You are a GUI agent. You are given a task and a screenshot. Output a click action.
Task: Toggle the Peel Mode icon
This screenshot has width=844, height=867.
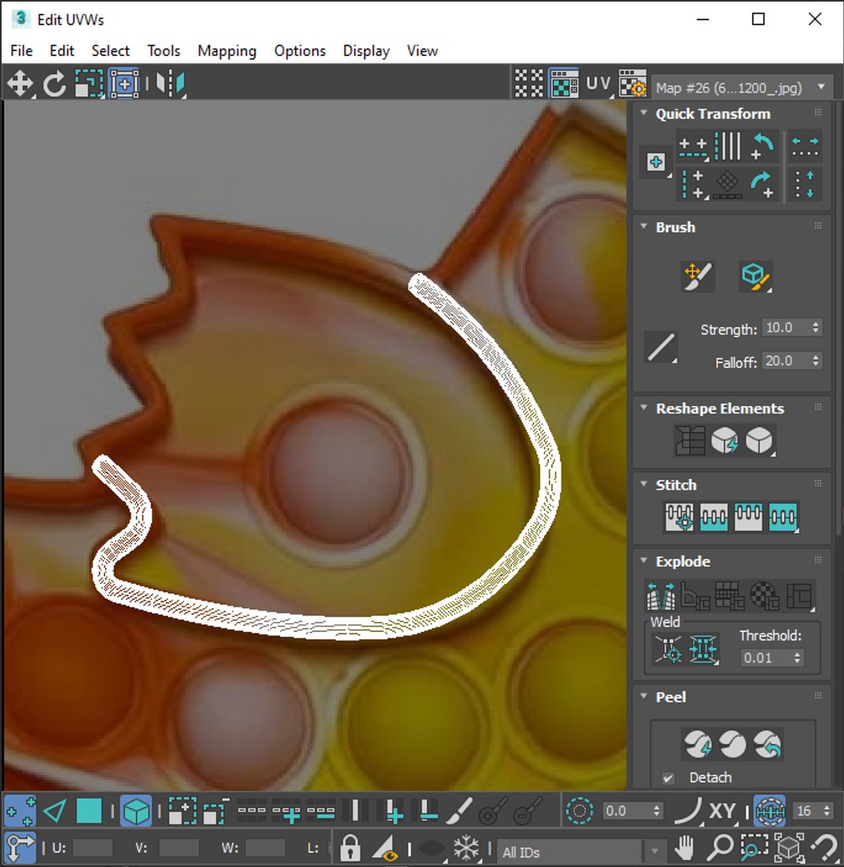(x=732, y=743)
